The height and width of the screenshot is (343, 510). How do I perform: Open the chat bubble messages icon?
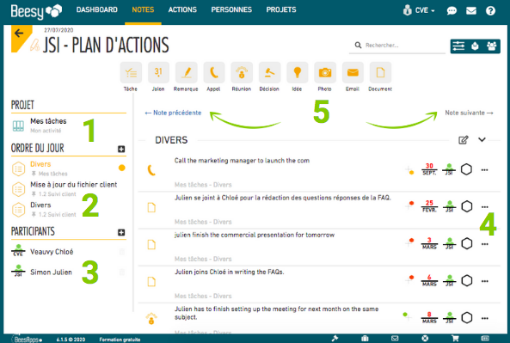point(452,10)
